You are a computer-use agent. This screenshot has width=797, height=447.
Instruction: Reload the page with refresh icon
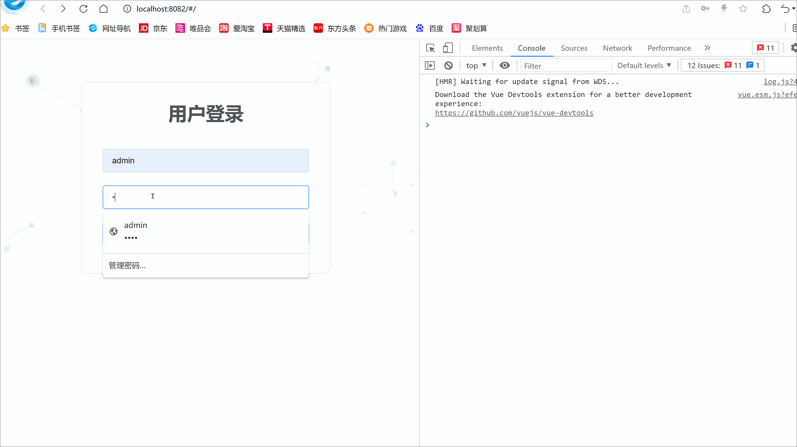tap(83, 9)
